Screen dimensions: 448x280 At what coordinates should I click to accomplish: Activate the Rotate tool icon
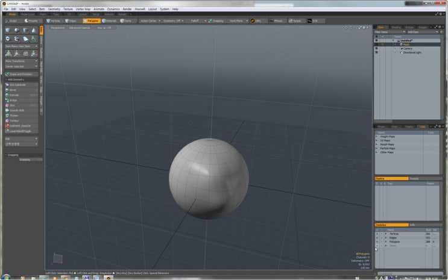click(x=25, y=54)
